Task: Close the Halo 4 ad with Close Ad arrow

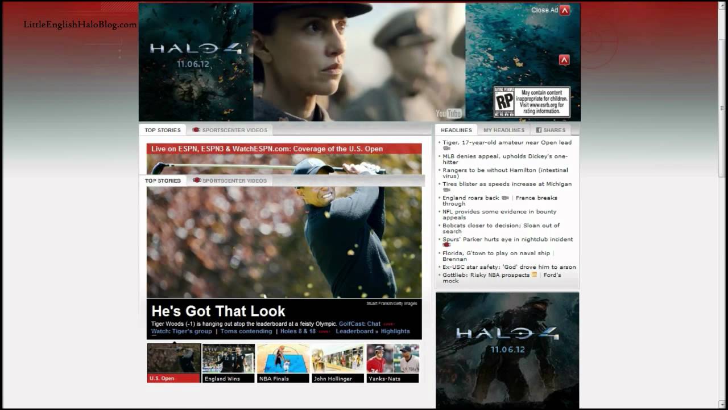Action: 564,10
